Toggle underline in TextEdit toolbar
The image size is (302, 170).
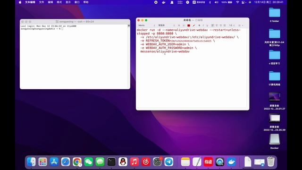click(207, 25)
